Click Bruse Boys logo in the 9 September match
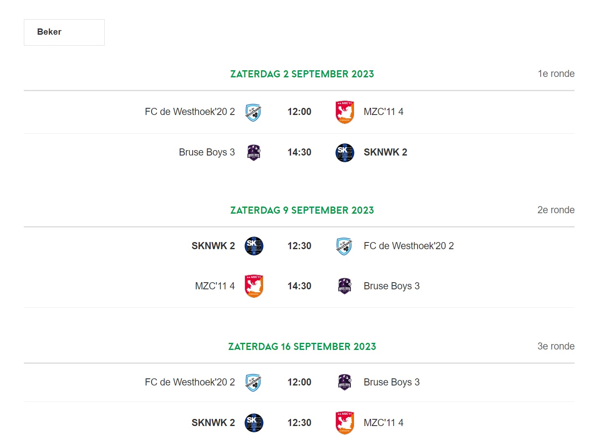This screenshot has width=598, height=444. (344, 286)
